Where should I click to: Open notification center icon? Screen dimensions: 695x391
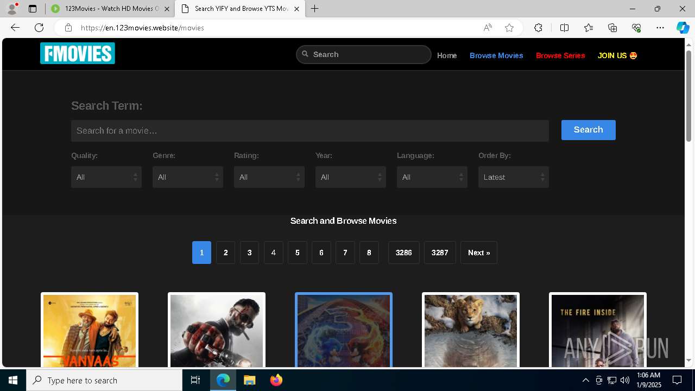point(677,380)
